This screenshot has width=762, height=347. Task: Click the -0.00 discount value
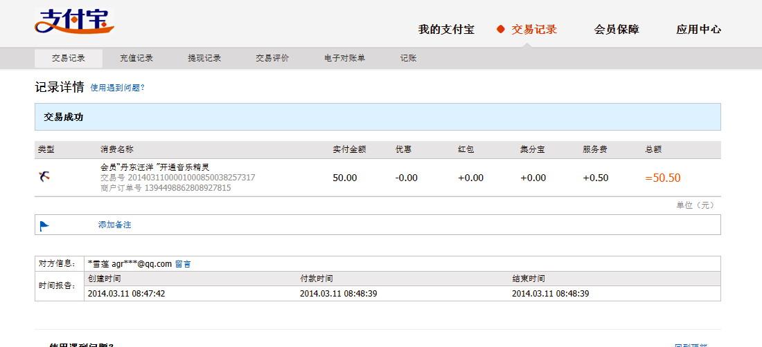click(x=407, y=178)
